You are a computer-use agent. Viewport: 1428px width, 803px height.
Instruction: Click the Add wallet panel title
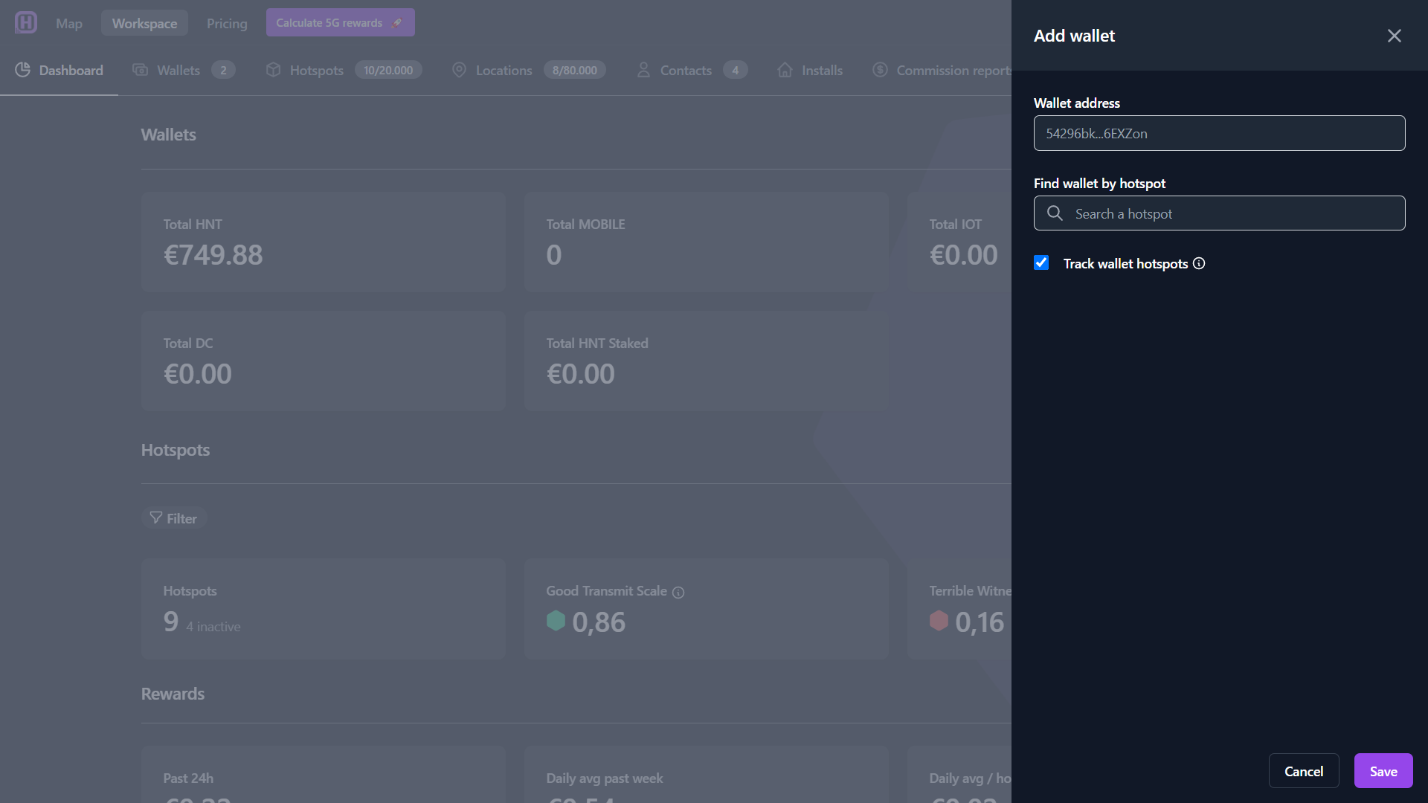pyautogui.click(x=1074, y=36)
